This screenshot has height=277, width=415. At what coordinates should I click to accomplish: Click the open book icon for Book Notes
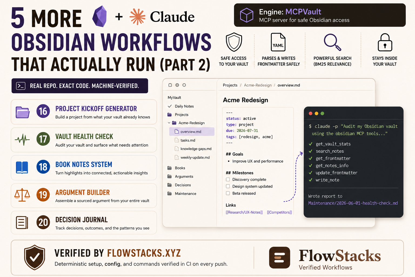click(x=22, y=167)
